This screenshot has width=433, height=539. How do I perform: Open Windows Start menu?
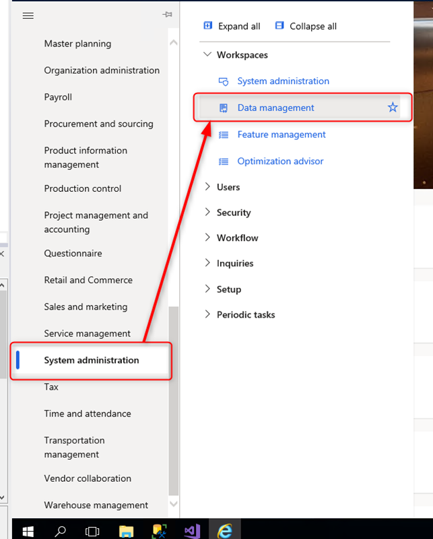28,531
